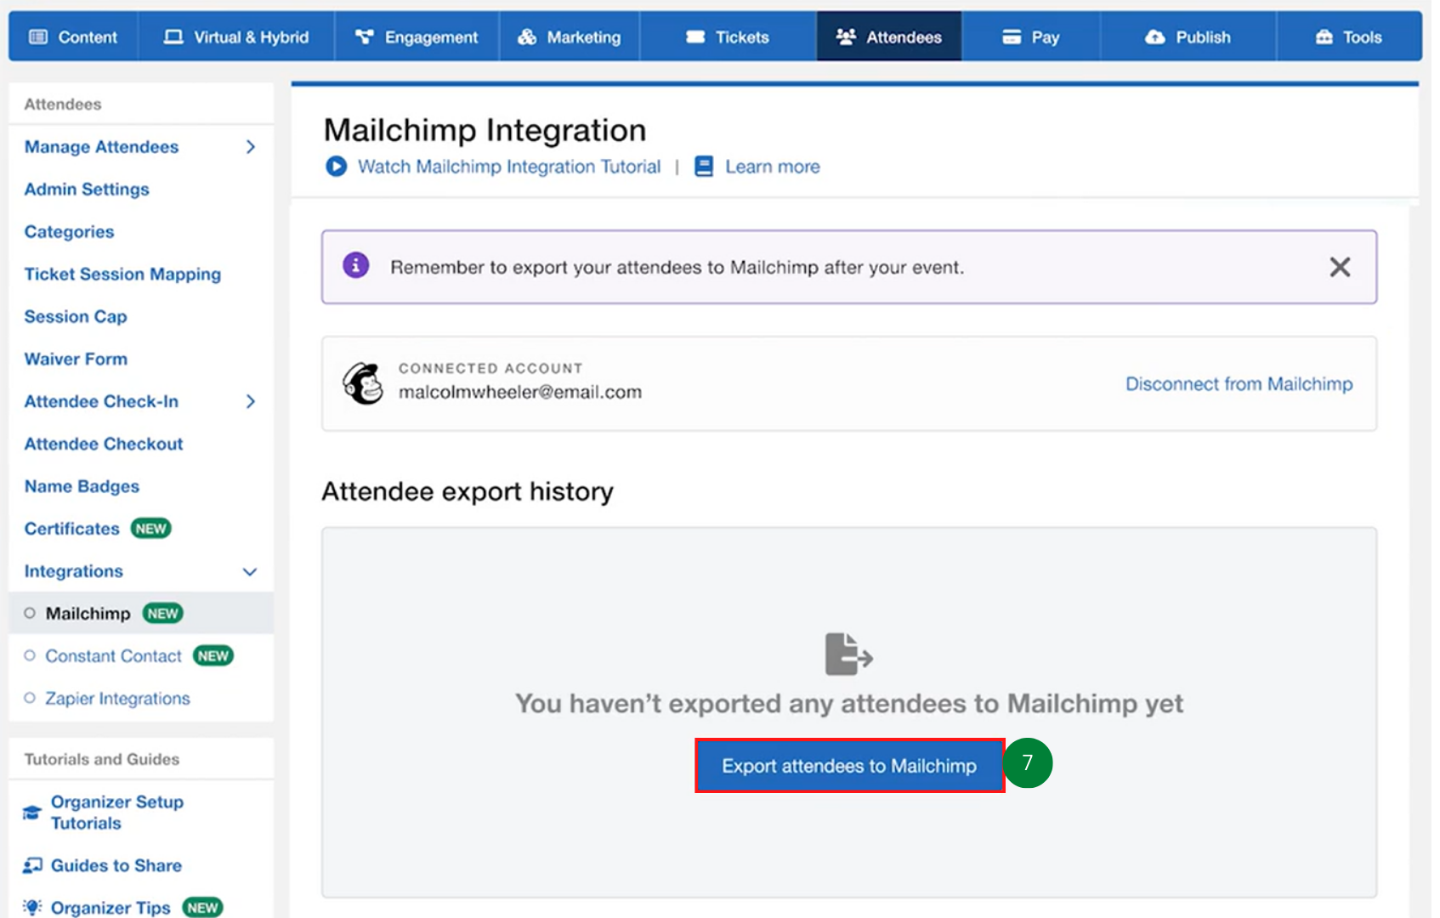Click the graduation cap tutorials icon
This screenshot has height=918, width=1440.
coord(32,813)
